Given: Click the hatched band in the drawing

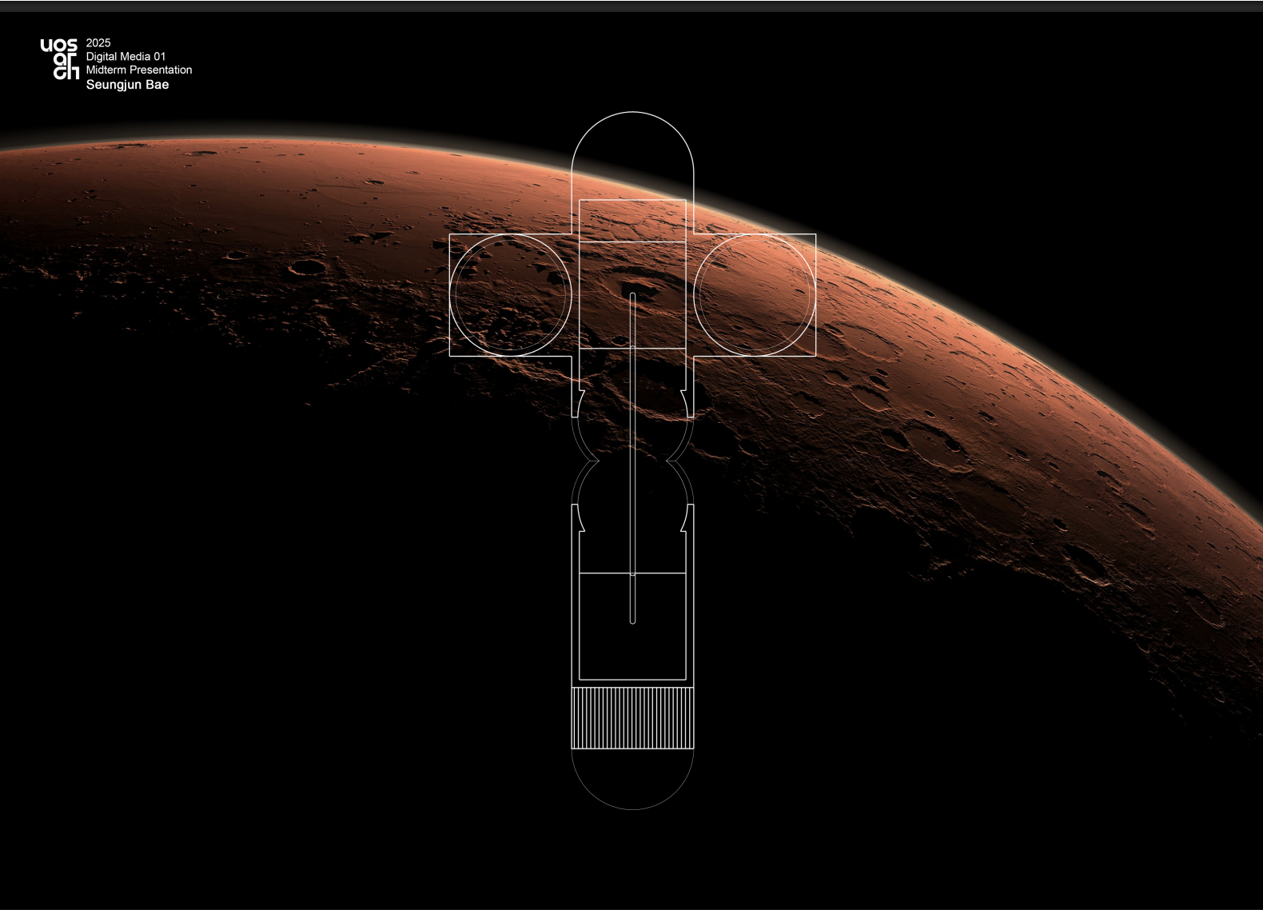Looking at the screenshot, I should click(632, 716).
